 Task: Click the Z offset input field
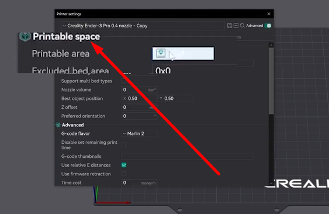tap(139, 108)
